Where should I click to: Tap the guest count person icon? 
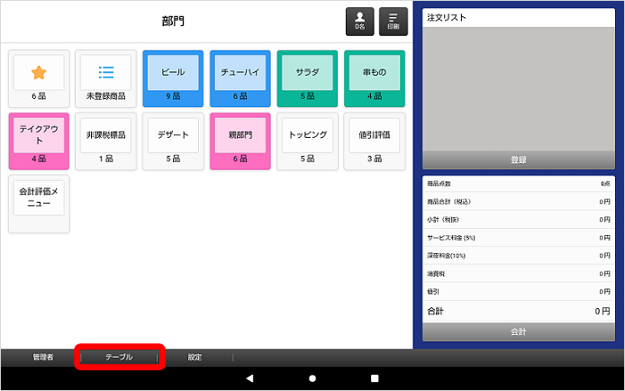point(359,22)
